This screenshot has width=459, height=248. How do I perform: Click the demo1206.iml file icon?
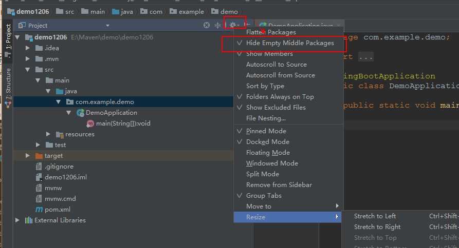point(39,177)
